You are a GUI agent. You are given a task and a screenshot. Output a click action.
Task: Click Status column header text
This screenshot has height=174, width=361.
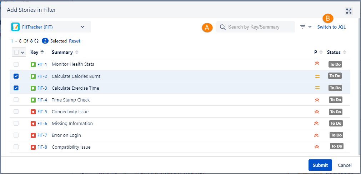coord(334,52)
